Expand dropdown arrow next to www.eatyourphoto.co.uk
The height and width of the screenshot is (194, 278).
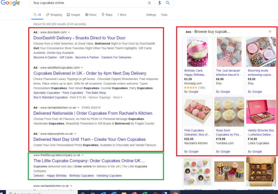coord(75,134)
